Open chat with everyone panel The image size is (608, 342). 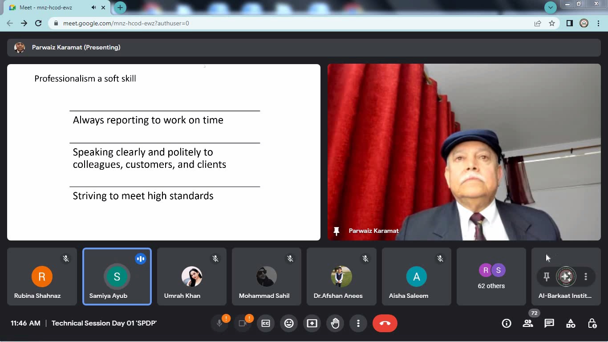click(x=549, y=323)
